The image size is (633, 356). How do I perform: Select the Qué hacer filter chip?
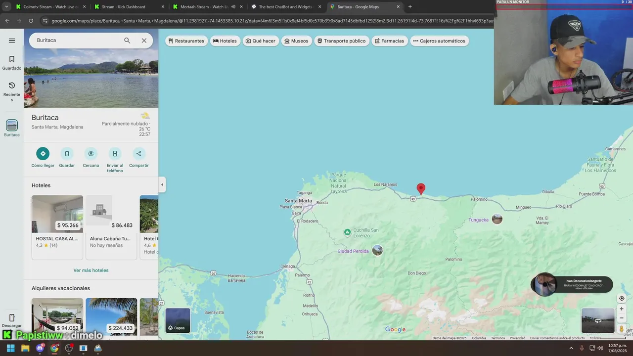coord(261,41)
